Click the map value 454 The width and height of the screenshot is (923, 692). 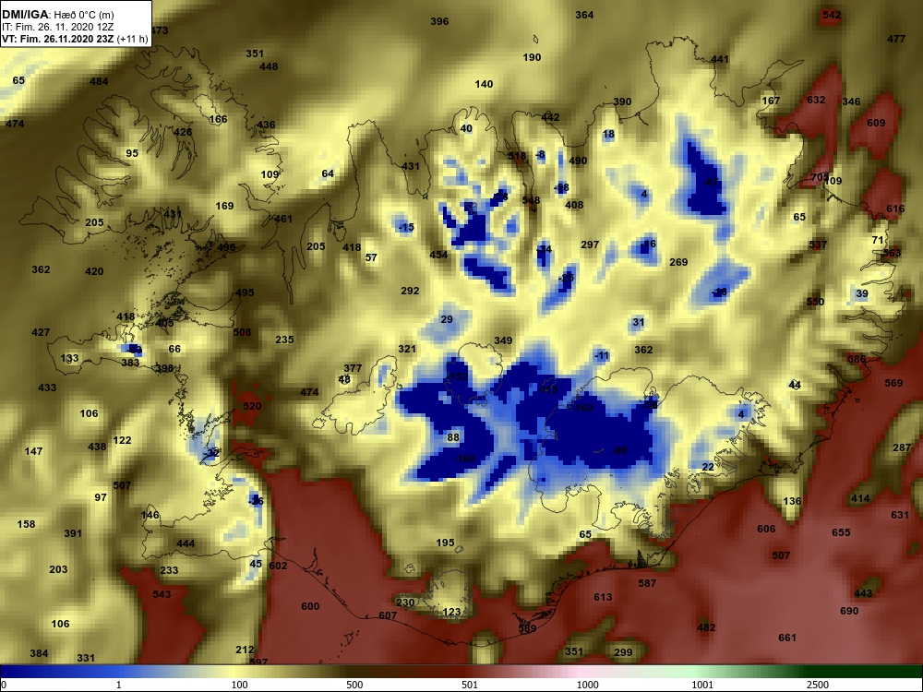(438, 255)
